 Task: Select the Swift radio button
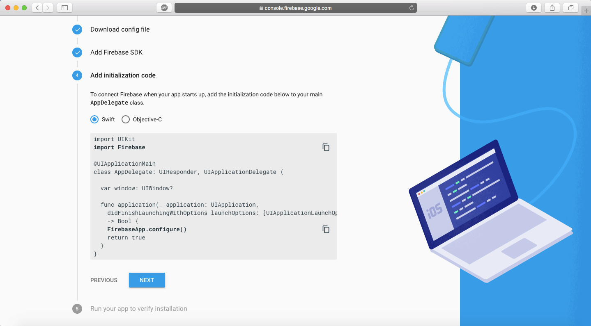[x=94, y=119]
